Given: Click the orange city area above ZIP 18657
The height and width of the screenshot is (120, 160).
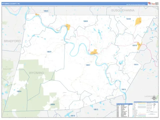Looking at the screenshot, I should 94,52.
